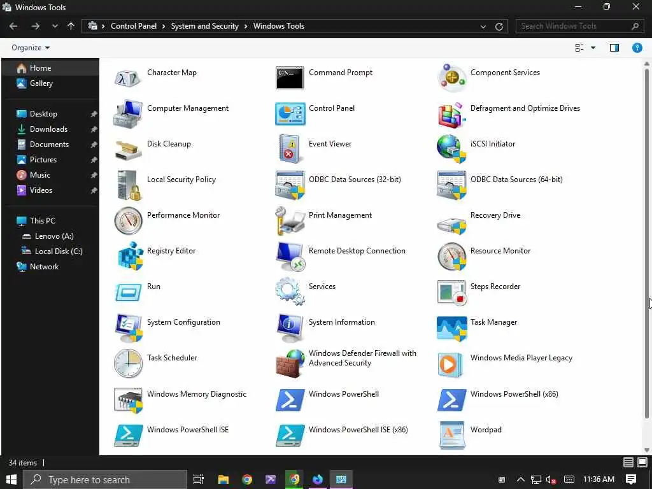Open the Organize dropdown menu
652x489 pixels.
31,48
